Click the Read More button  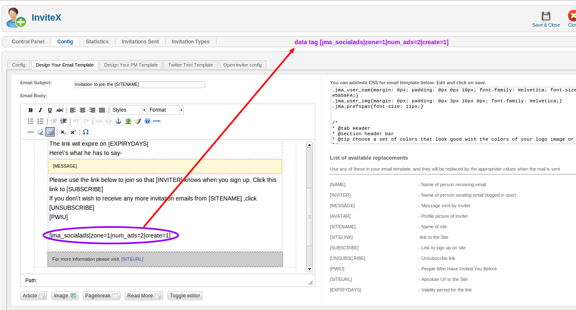[x=144, y=296]
